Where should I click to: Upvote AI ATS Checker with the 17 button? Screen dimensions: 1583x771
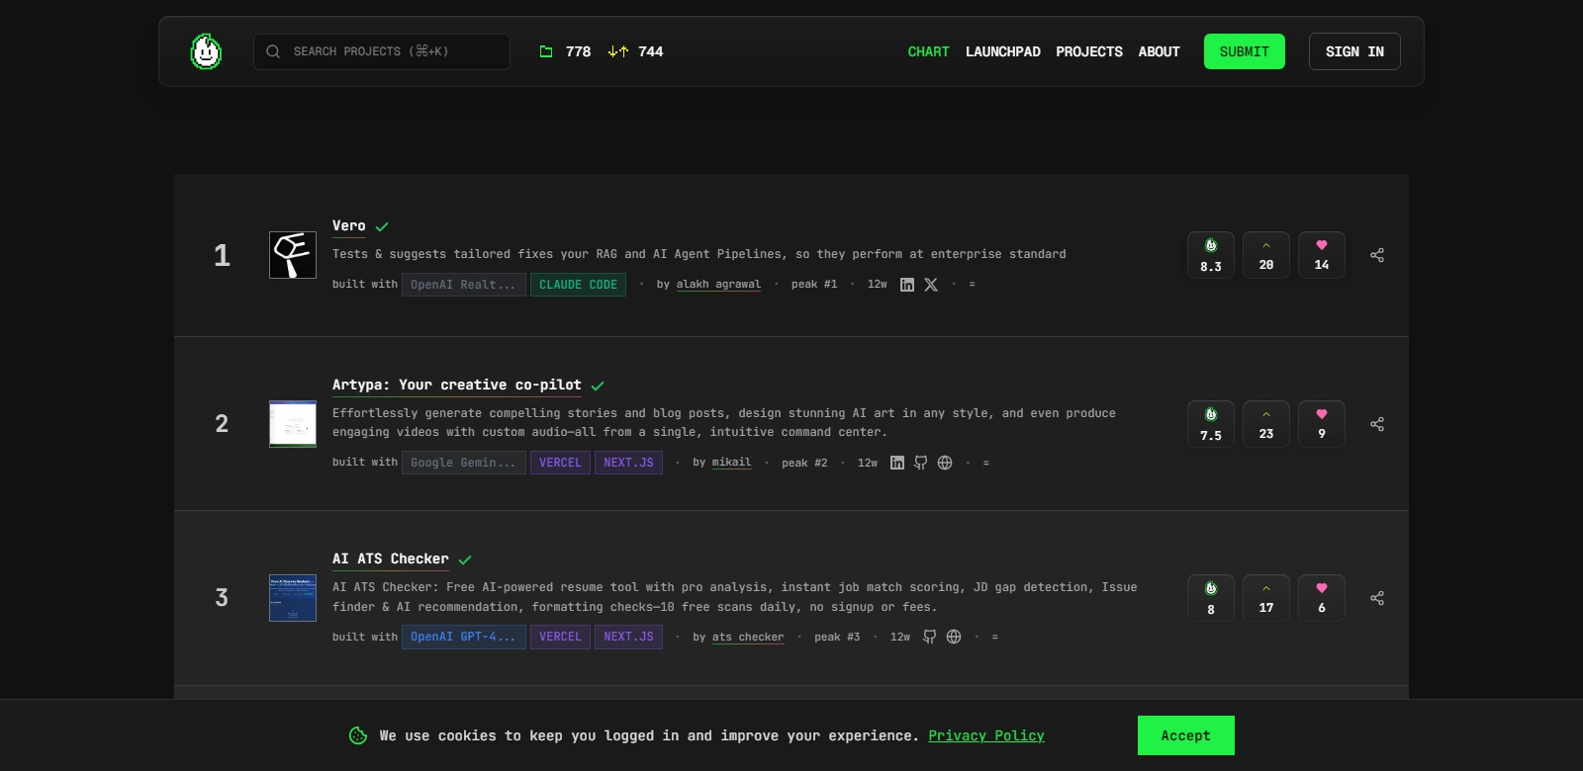(x=1266, y=598)
